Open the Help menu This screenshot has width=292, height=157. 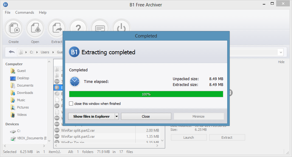pyautogui.click(x=43, y=12)
